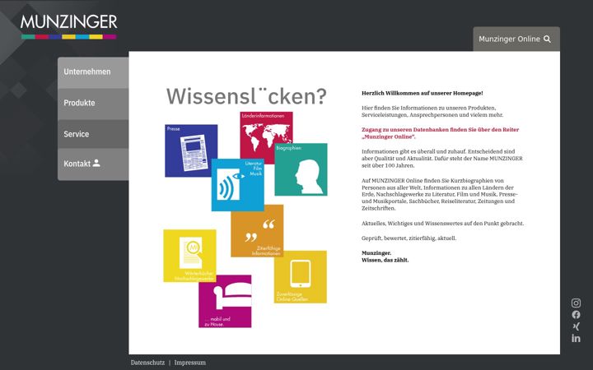Open the Xing profile icon

click(576, 326)
